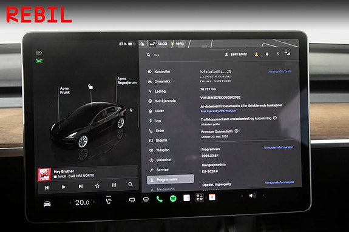Skip to next track
This screenshot has width=349, height=232.
(x=81, y=186)
